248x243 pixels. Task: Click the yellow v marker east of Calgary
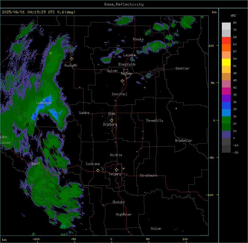(x=123, y=169)
